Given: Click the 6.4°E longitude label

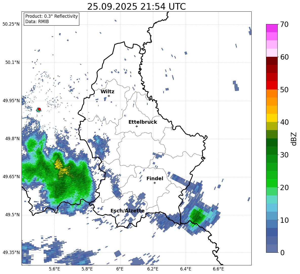Looking at the screenshot, I should [185, 269].
